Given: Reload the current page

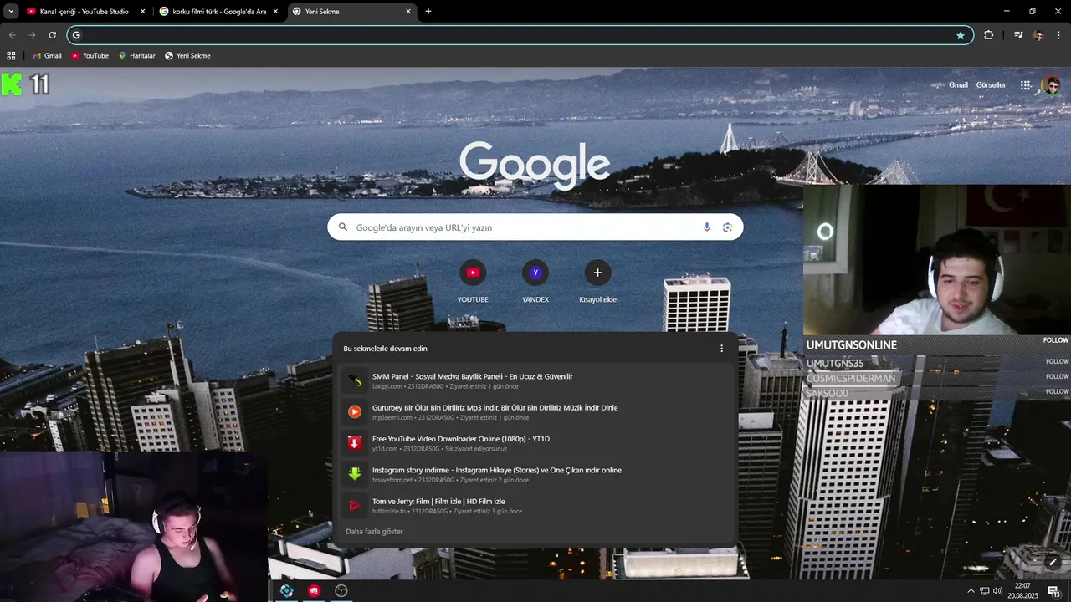Looking at the screenshot, I should point(52,35).
